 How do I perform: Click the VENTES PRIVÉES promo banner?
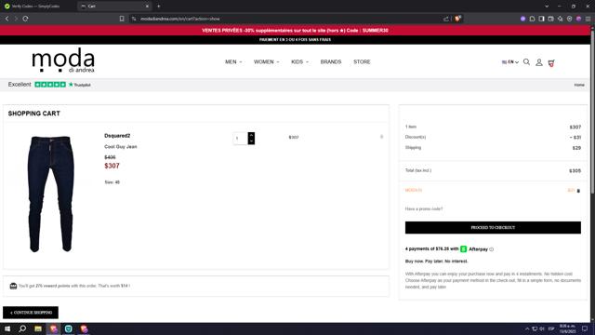click(295, 31)
